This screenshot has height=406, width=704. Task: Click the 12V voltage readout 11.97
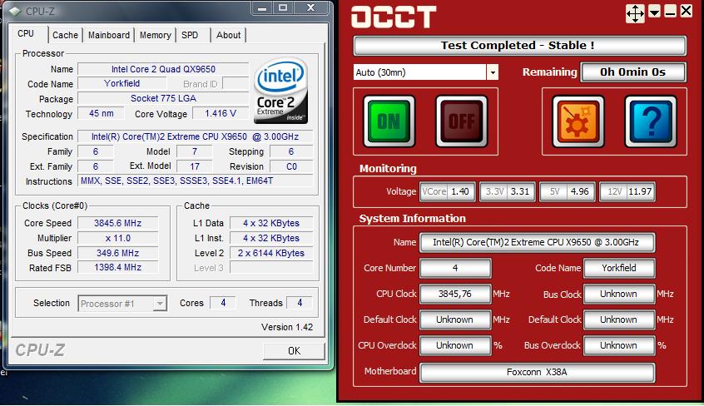coord(627,192)
